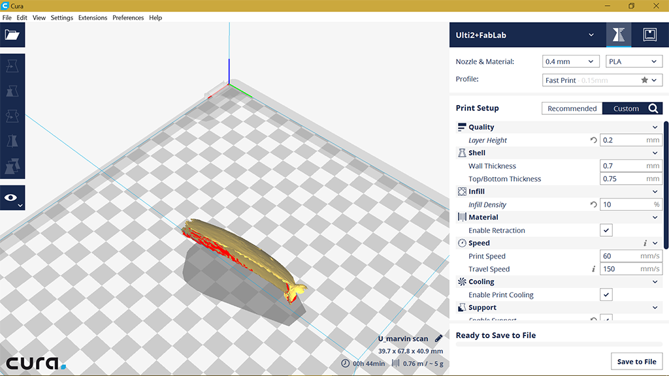669x376 pixels.
Task: Click the model dimensions 39.7 x 67.8 x 40.9 mm
Action: (x=410, y=351)
